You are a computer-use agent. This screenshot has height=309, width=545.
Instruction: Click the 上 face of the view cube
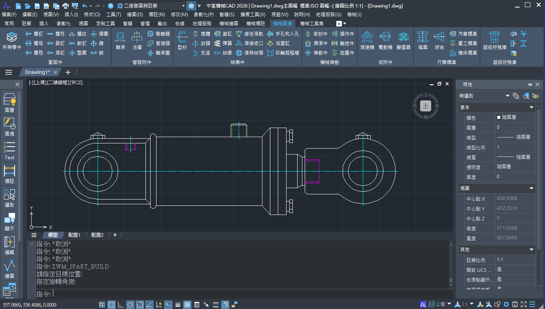tap(425, 106)
